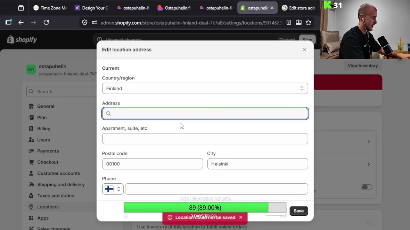Click the Search box in settings sidebar

pos(61,92)
